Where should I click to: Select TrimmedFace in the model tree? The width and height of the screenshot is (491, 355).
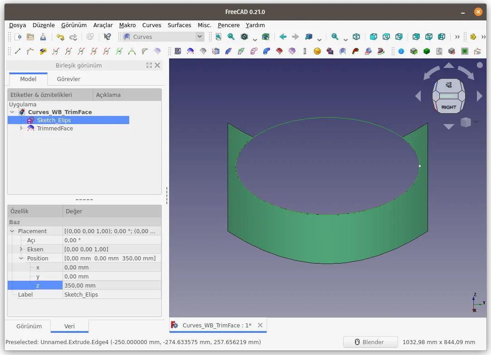(x=55, y=128)
